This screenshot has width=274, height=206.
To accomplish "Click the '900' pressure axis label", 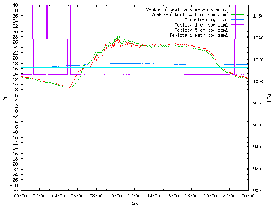I will point(257,191).
